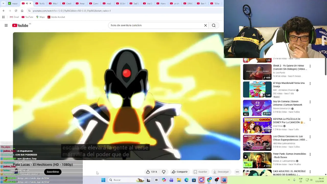Switch to the 'Yo-Ka' tab

[x=40, y=4]
